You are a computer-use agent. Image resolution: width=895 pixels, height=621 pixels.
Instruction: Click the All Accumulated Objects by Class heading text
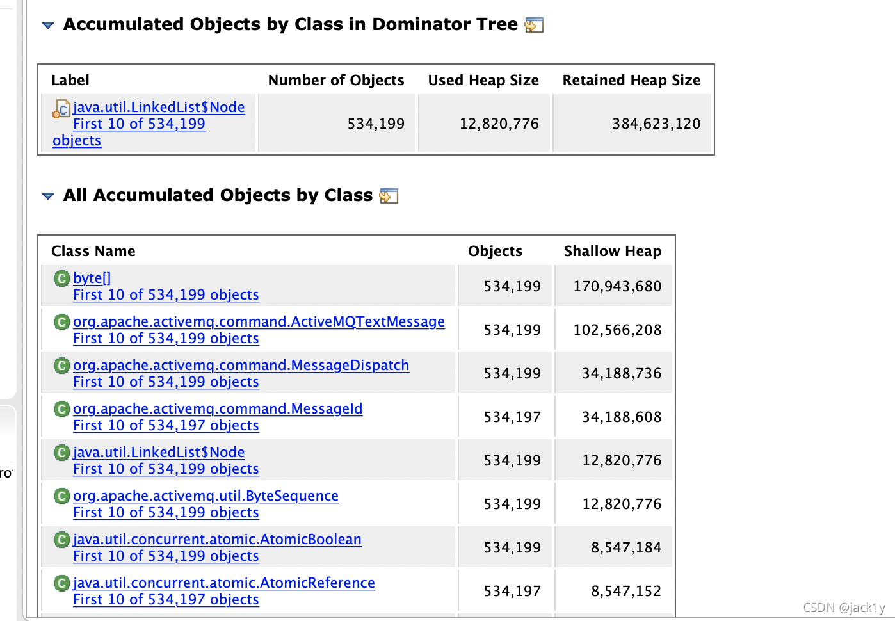click(x=218, y=195)
